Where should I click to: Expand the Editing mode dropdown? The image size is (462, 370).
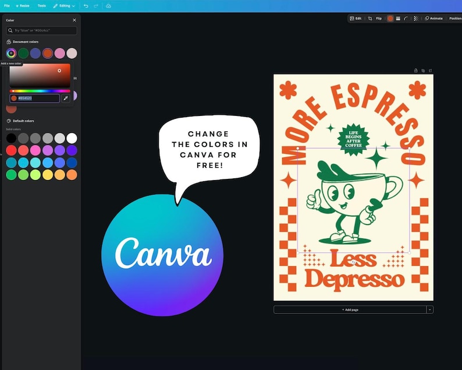click(x=64, y=6)
